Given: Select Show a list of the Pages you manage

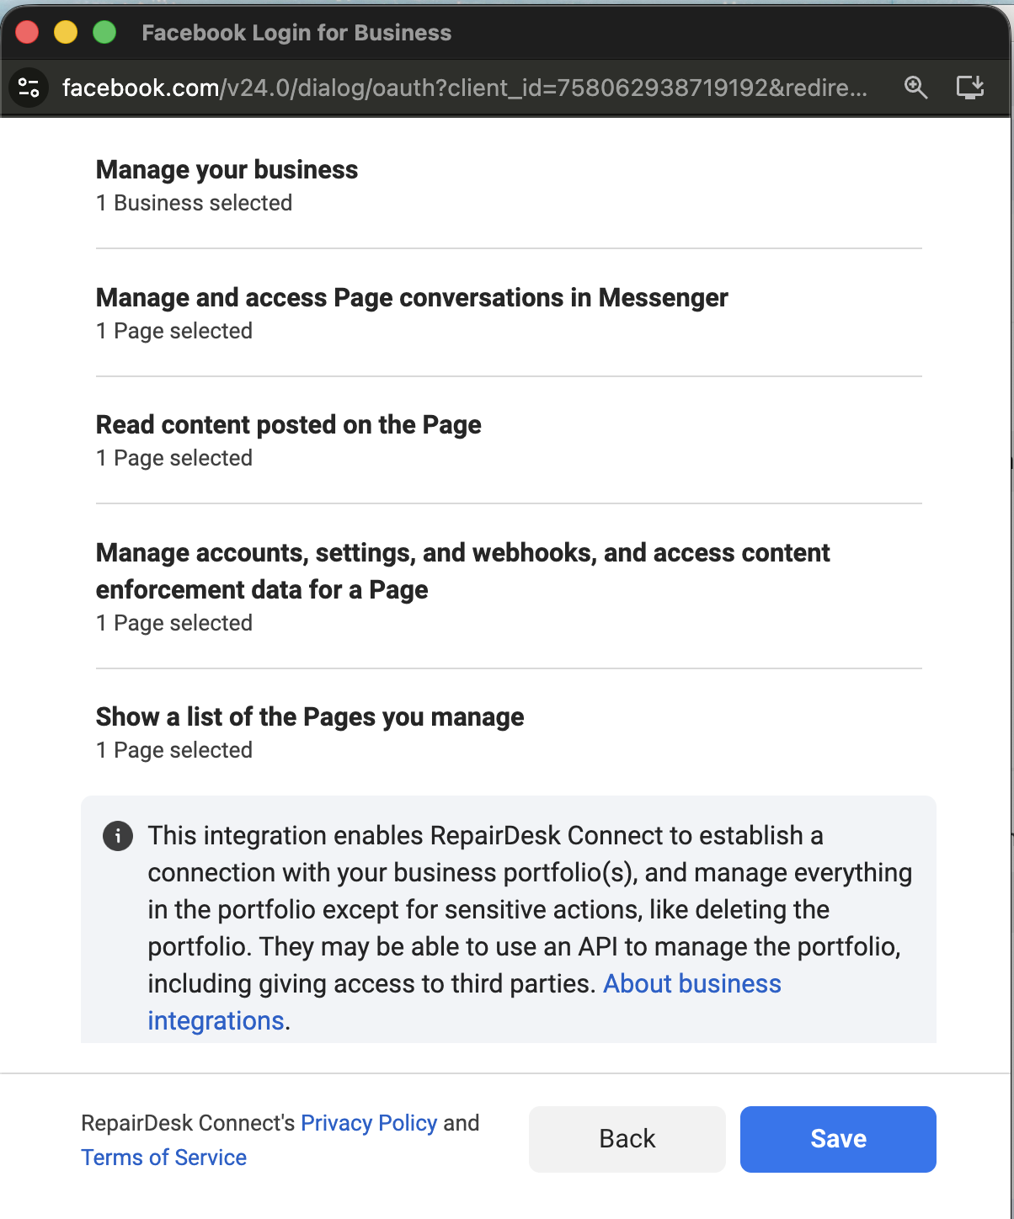Looking at the screenshot, I should click(x=509, y=733).
